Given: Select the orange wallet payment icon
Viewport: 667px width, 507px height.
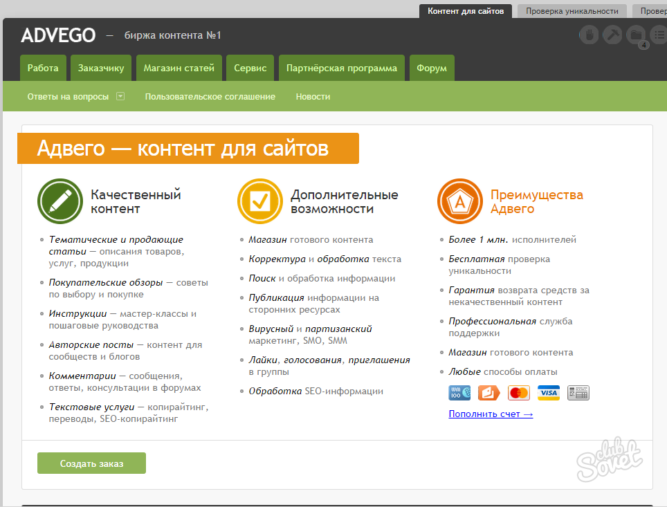Looking at the screenshot, I should (488, 393).
